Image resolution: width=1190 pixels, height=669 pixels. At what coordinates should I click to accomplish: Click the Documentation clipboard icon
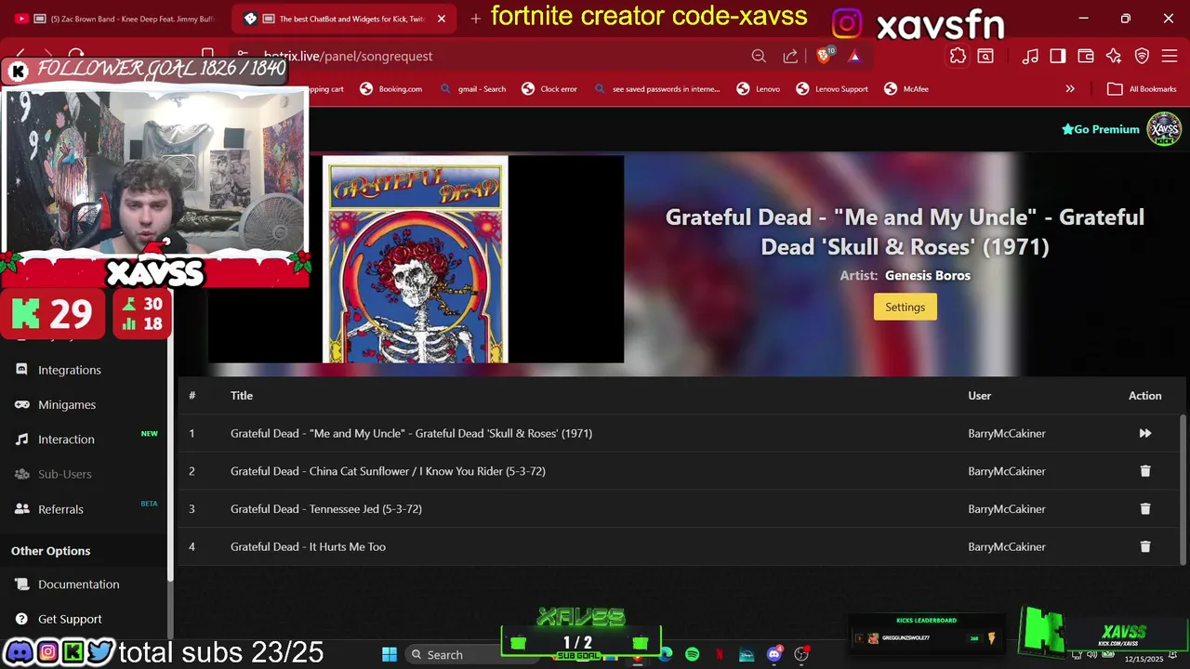21,584
